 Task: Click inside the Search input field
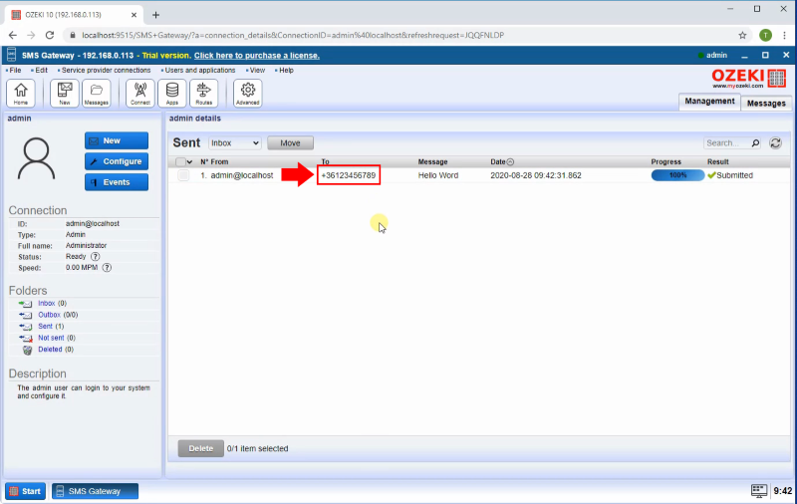pos(727,143)
